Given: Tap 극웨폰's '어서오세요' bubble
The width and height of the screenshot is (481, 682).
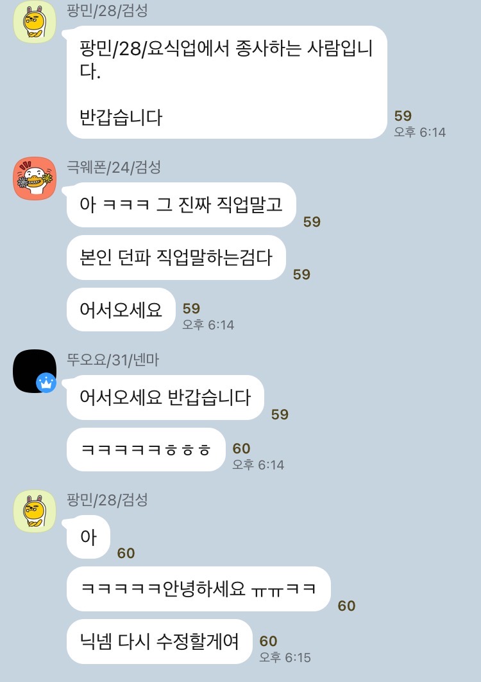Looking at the screenshot, I should [x=121, y=310].
